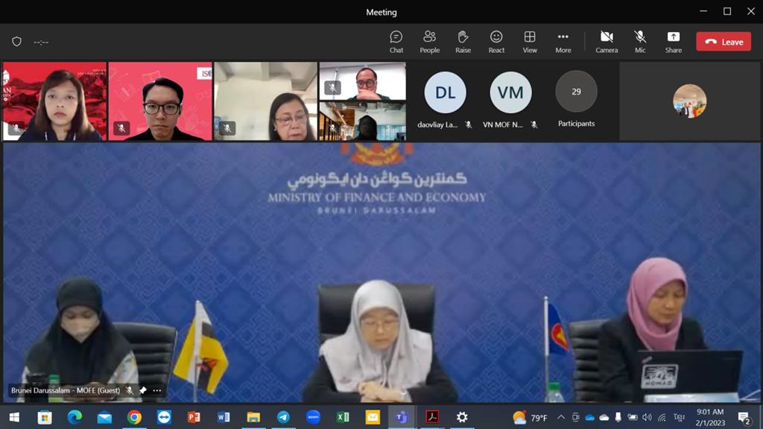Open the taskbar clock and calendar

(710, 417)
